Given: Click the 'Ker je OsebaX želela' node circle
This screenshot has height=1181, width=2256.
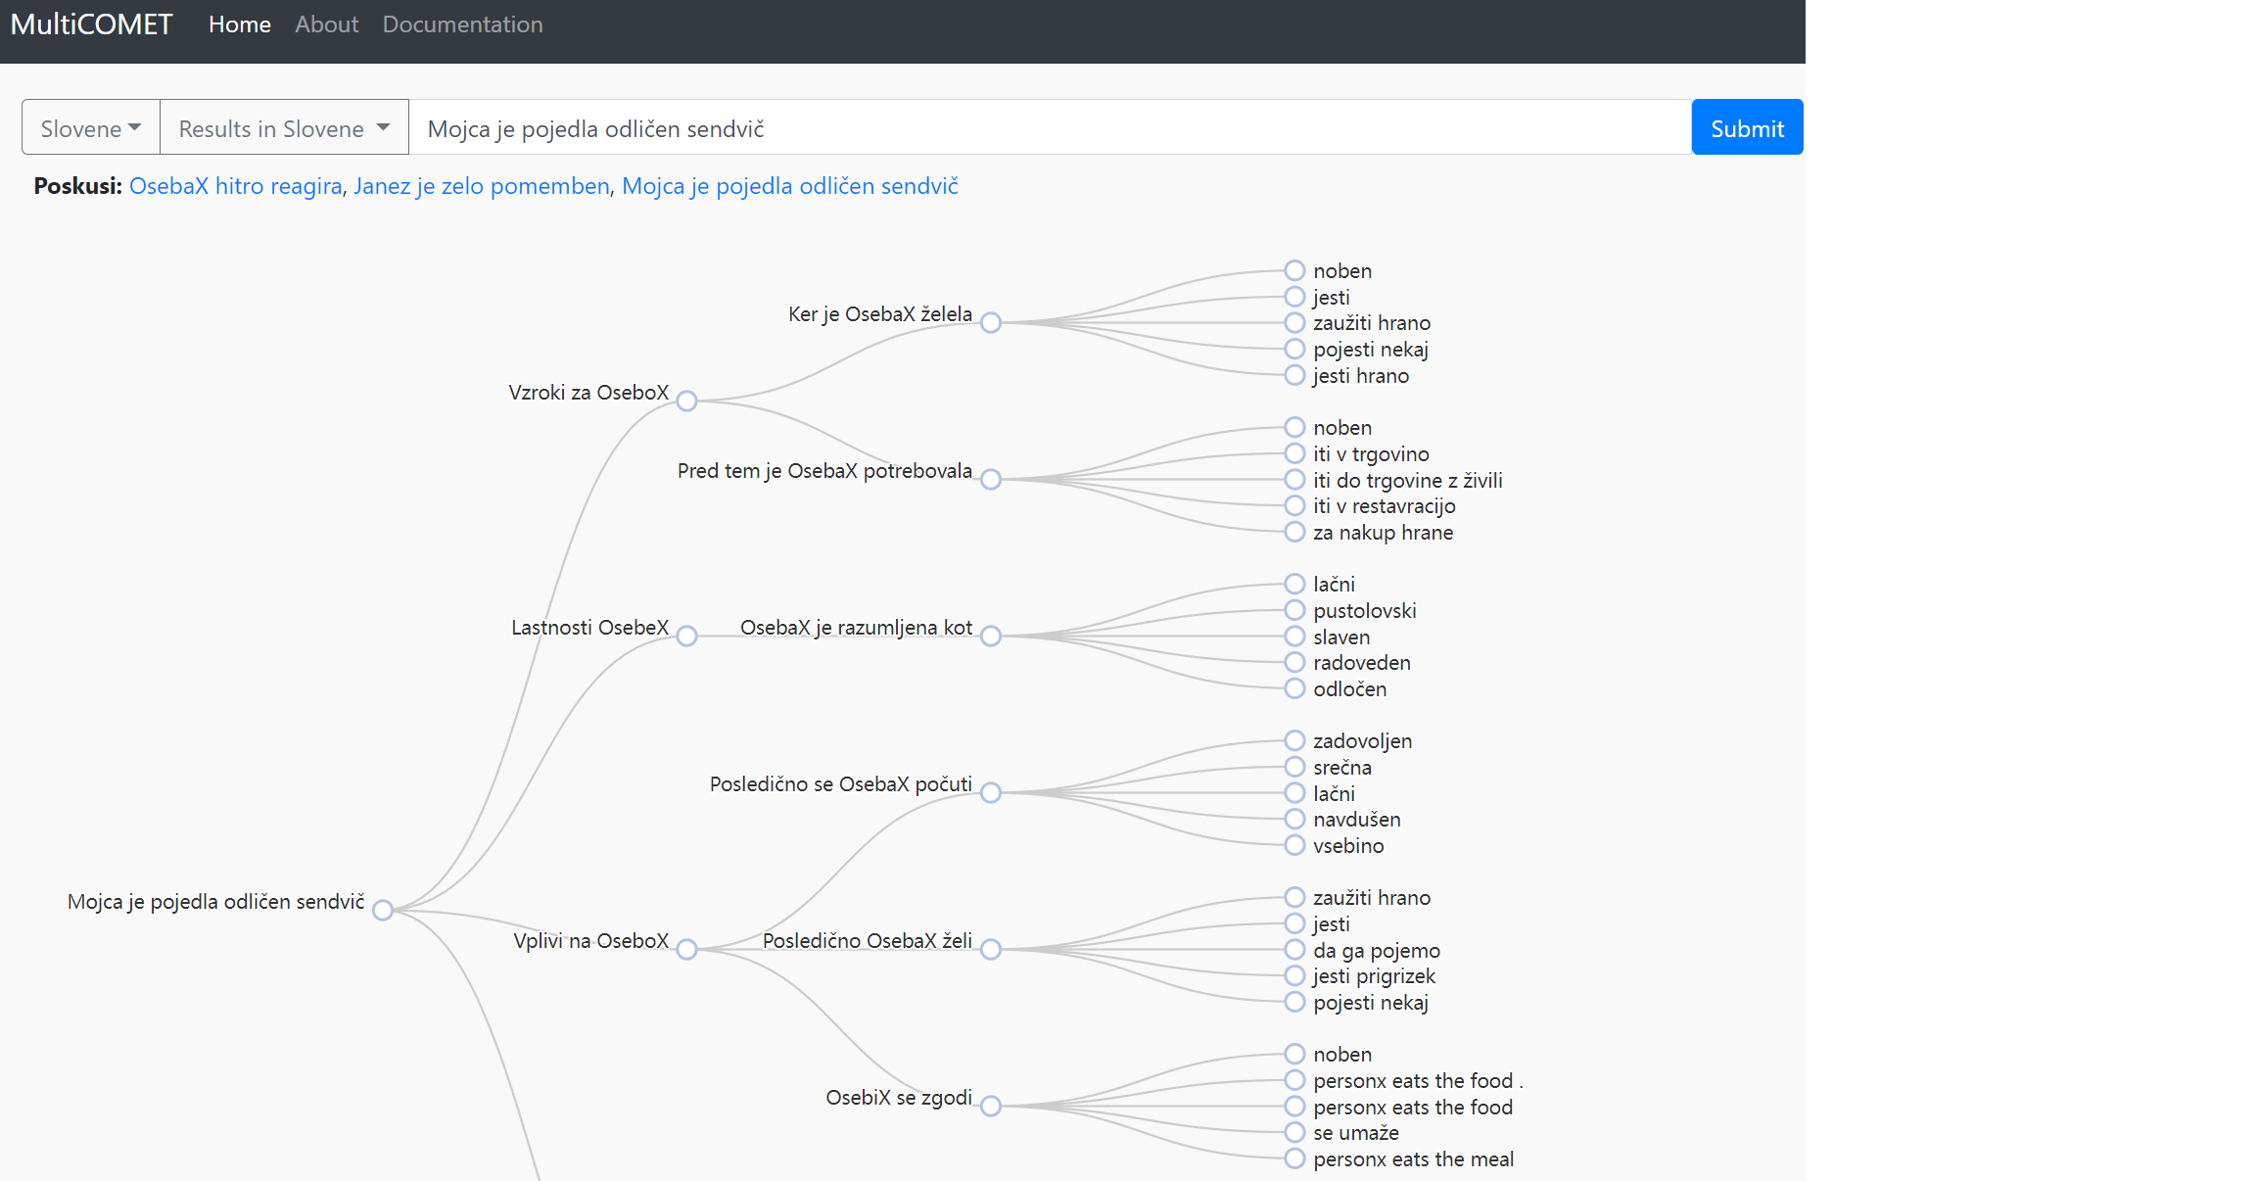Looking at the screenshot, I should [x=990, y=322].
